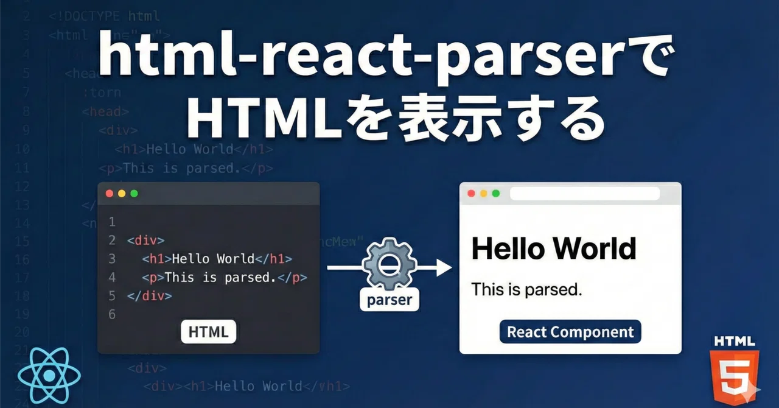This screenshot has height=408, width=779.
Task: Click the opening <div> on editor line 2
Action: (x=145, y=241)
